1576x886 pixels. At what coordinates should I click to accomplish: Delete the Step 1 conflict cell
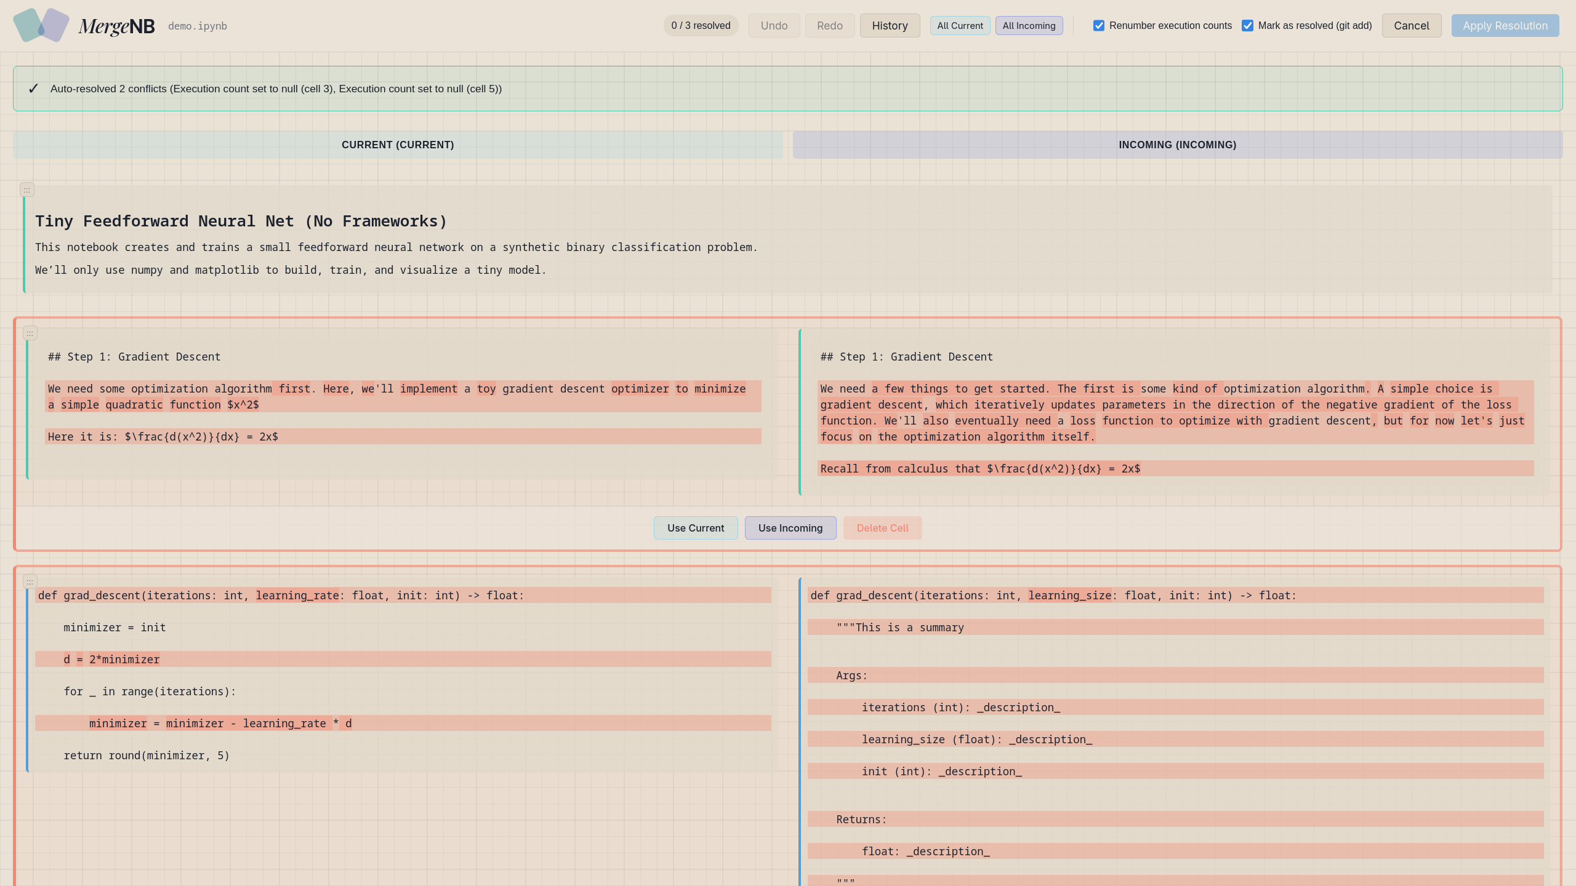882,528
